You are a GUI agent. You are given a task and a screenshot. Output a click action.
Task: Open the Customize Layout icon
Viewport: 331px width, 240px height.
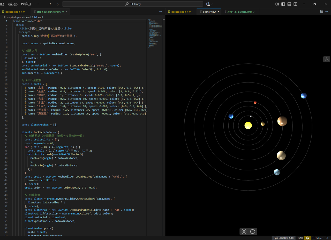(277, 4)
